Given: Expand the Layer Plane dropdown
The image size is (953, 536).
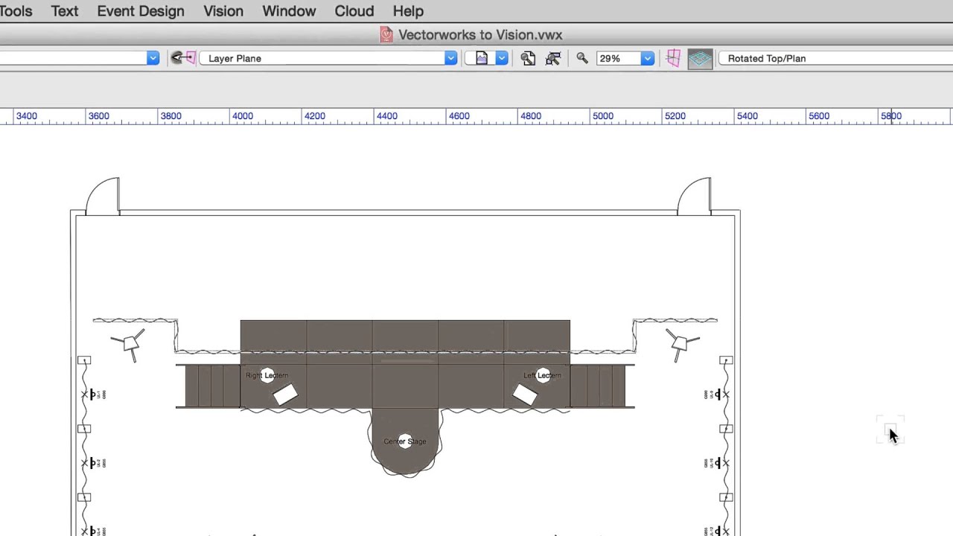Looking at the screenshot, I should click(x=328, y=58).
